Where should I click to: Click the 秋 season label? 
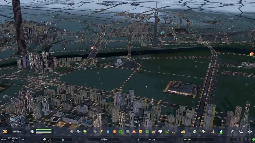point(63,140)
